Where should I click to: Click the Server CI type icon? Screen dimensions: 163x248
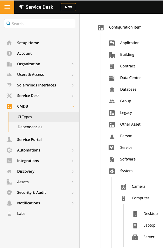pos(135,237)
